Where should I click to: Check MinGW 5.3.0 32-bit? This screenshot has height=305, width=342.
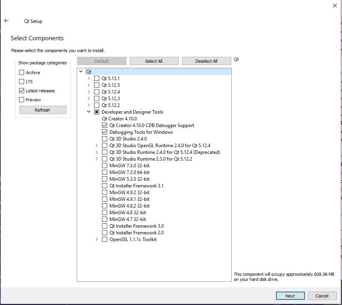pyautogui.click(x=104, y=179)
